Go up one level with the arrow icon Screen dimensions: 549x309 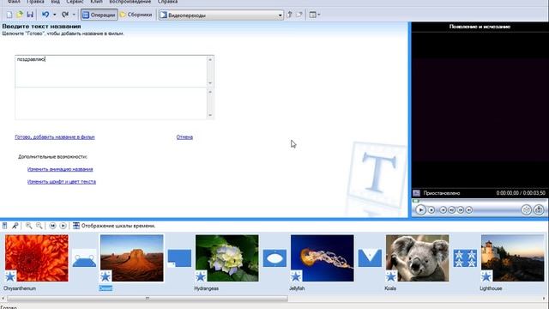coord(290,15)
